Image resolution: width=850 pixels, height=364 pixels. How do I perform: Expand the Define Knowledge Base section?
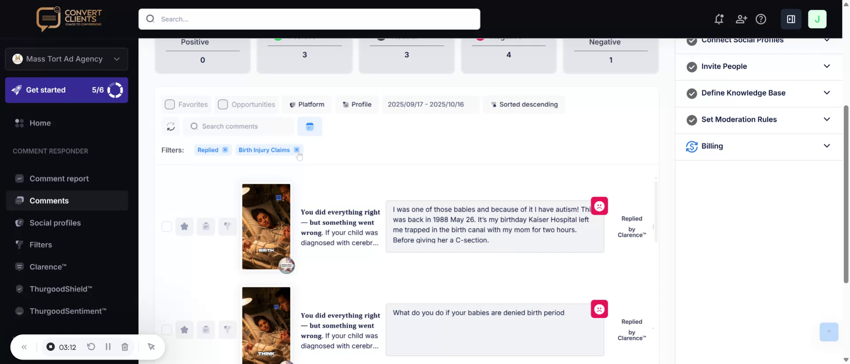coord(758,93)
